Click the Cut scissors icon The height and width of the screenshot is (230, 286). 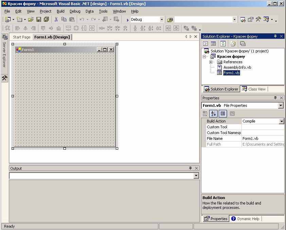click(x=56, y=19)
